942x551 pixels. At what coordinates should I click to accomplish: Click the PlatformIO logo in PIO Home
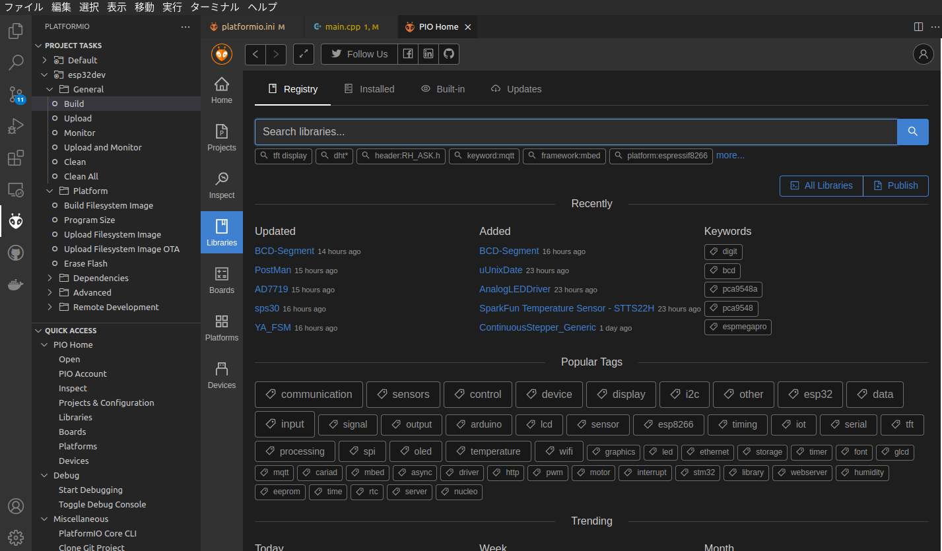(222, 54)
